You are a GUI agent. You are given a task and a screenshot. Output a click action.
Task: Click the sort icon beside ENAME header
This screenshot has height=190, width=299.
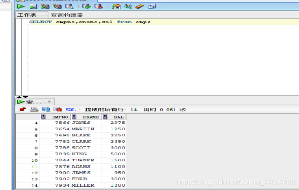pyautogui.click(x=74, y=117)
